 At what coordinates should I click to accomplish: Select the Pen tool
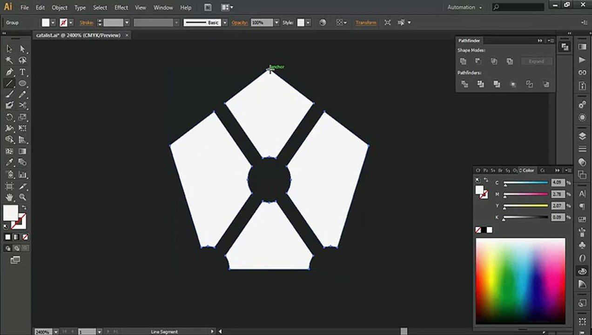(9, 72)
